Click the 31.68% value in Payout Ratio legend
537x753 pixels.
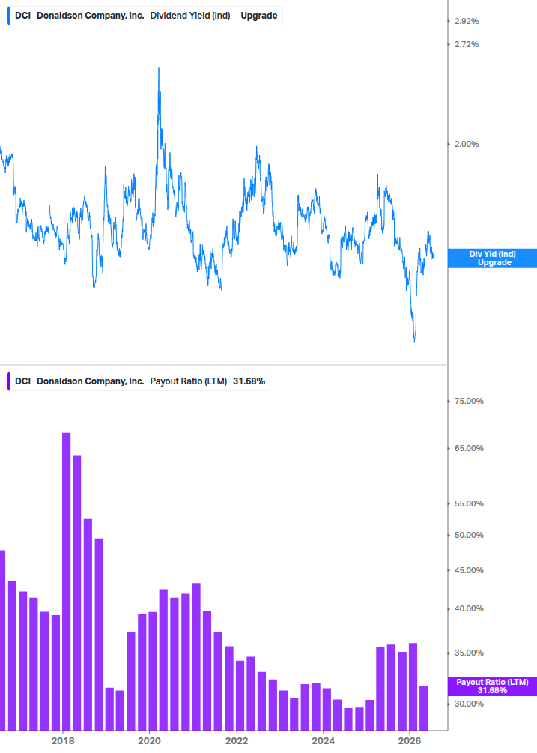(x=249, y=381)
